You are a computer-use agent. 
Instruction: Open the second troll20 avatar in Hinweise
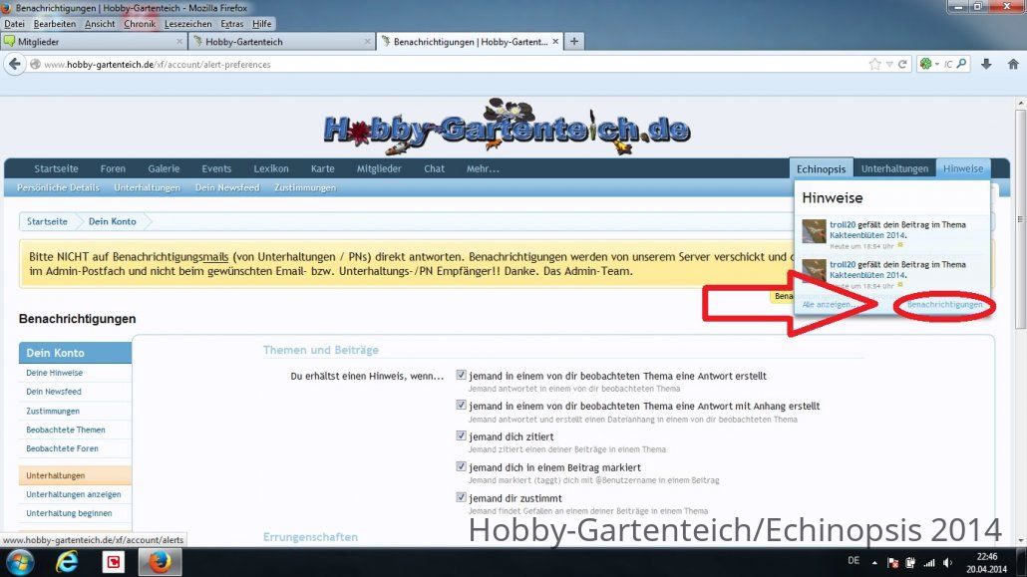pyautogui.click(x=815, y=271)
